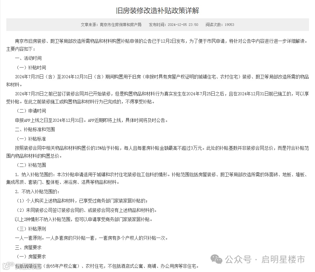The image size is (315, 272).
Task: Click publish time 2024-12-05 23:50
Action: [183, 25]
